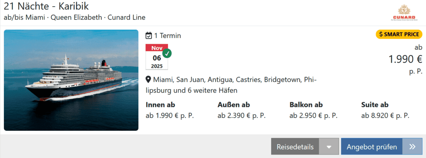Click the map pin location icon
This screenshot has width=426, height=158.
tap(148, 80)
